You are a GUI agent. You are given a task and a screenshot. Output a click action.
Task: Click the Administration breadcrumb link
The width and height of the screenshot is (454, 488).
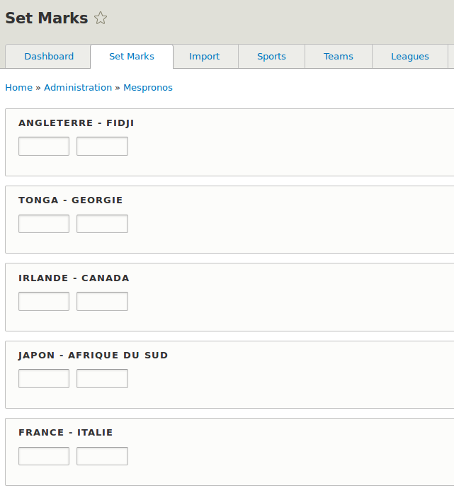click(78, 88)
